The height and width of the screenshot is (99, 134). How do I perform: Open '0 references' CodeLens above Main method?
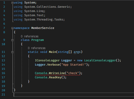(x=37, y=48)
